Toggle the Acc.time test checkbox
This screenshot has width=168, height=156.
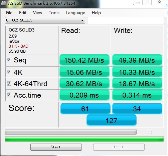(9, 95)
